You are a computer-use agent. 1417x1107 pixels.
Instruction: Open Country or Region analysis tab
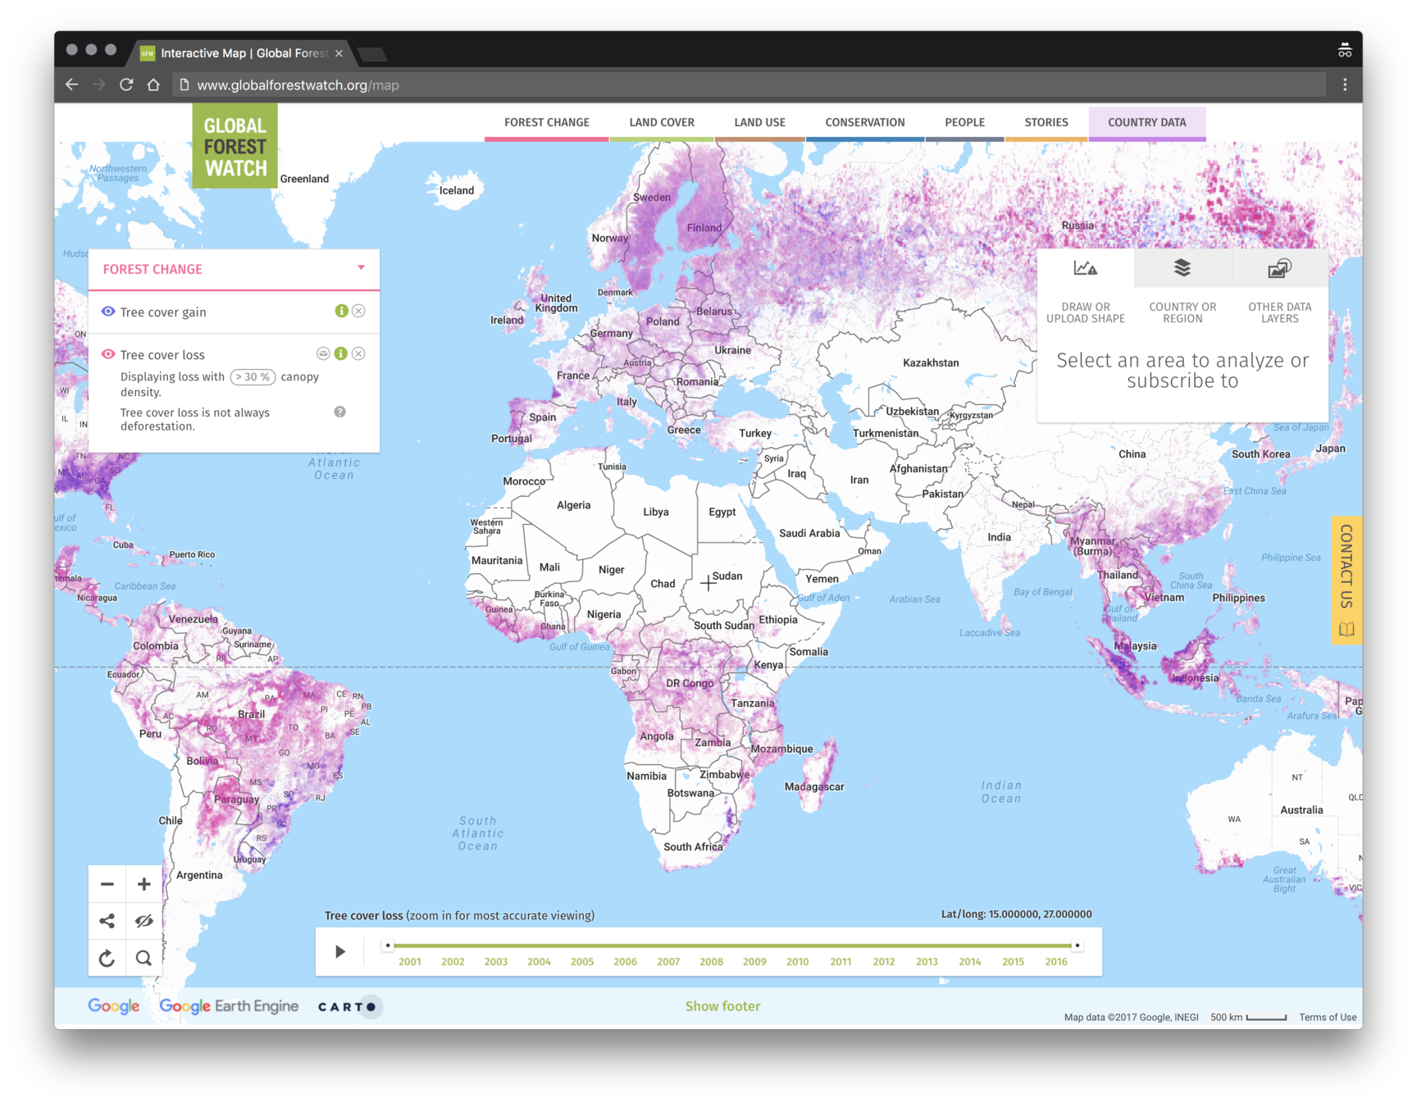[1182, 289]
